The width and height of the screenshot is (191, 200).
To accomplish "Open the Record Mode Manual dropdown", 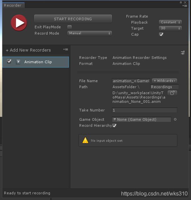I will coord(90,33).
